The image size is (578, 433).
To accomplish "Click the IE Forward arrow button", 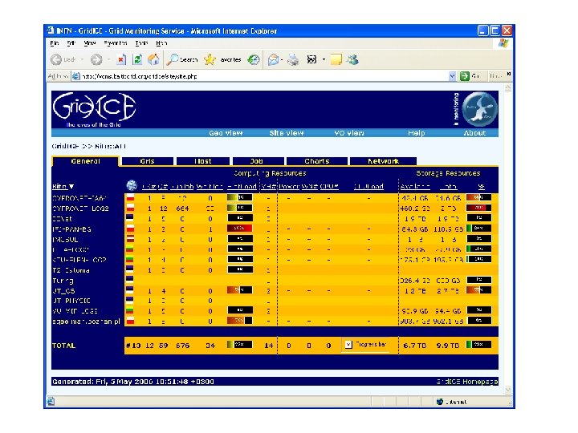I will point(96,59).
